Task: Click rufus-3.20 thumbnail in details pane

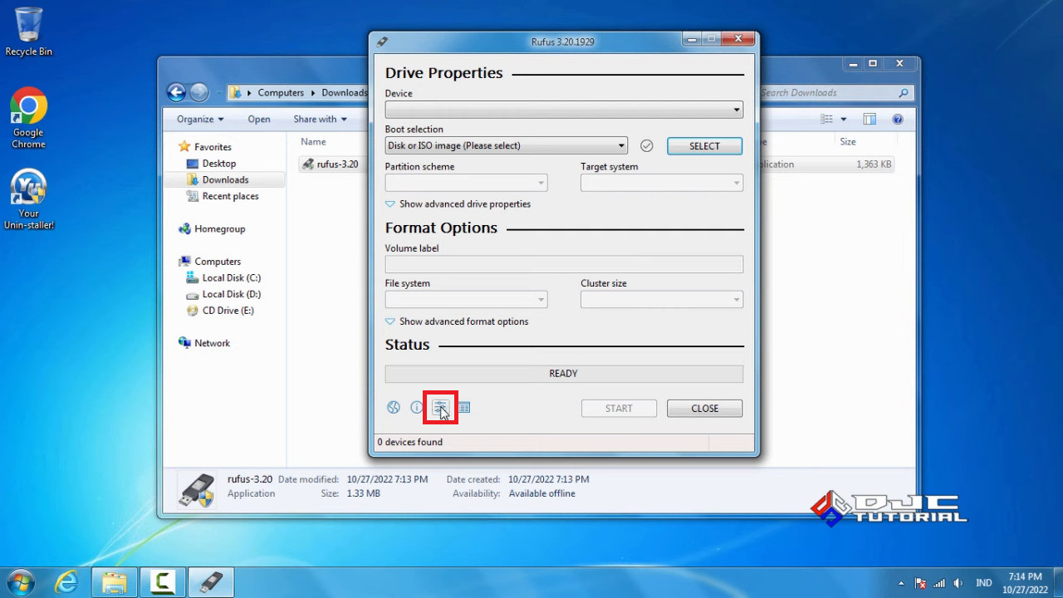Action: click(x=198, y=489)
